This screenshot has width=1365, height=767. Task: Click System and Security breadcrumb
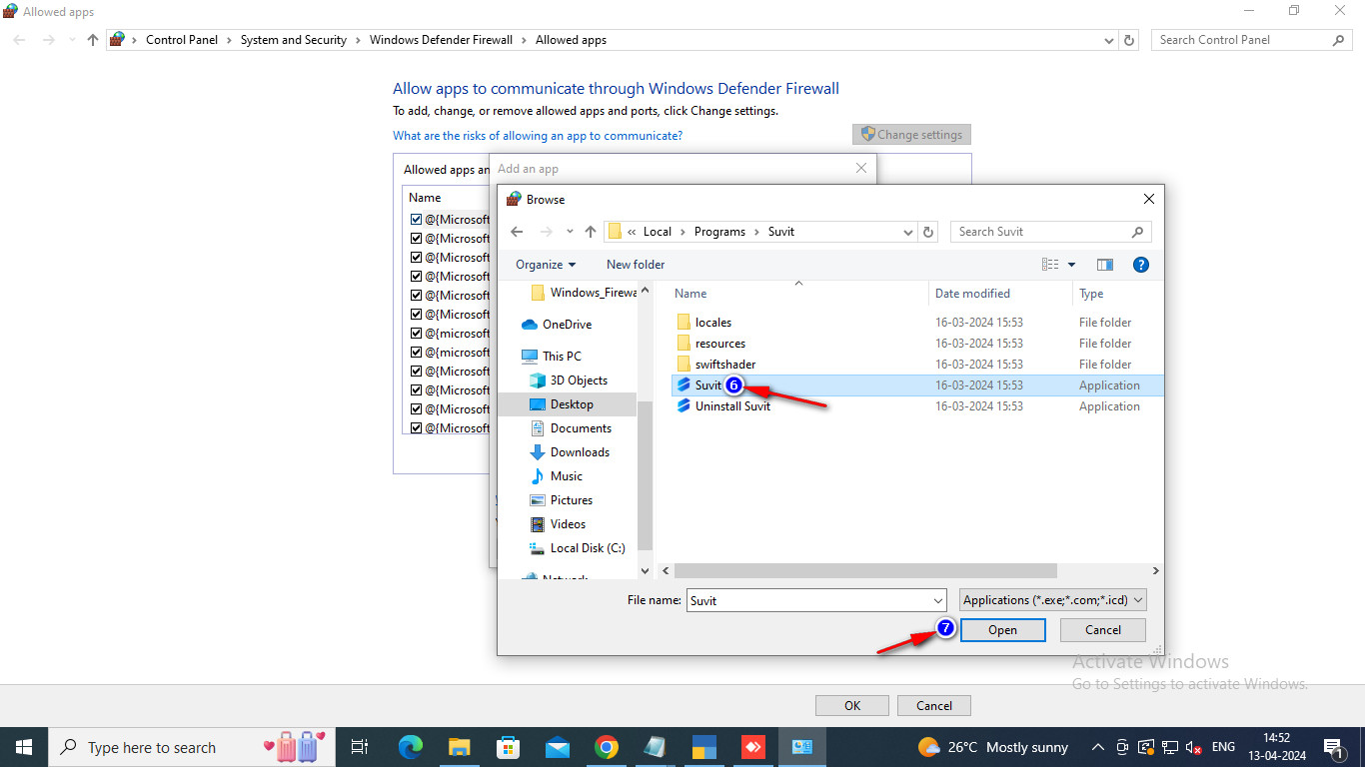(x=294, y=40)
